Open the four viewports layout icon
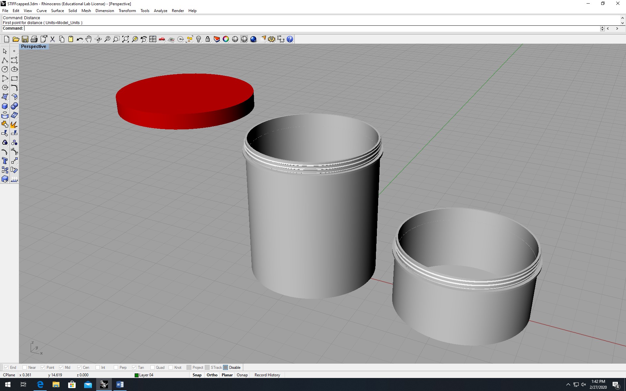The image size is (626, 391). [153, 39]
